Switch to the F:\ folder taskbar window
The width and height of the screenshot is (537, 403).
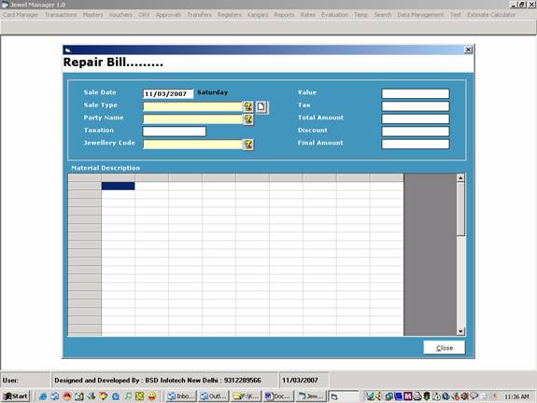coord(246,396)
